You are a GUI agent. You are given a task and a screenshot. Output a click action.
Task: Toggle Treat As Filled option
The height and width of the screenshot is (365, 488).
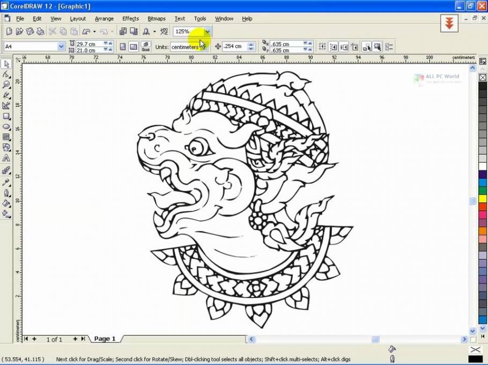pyautogui.click(x=378, y=47)
